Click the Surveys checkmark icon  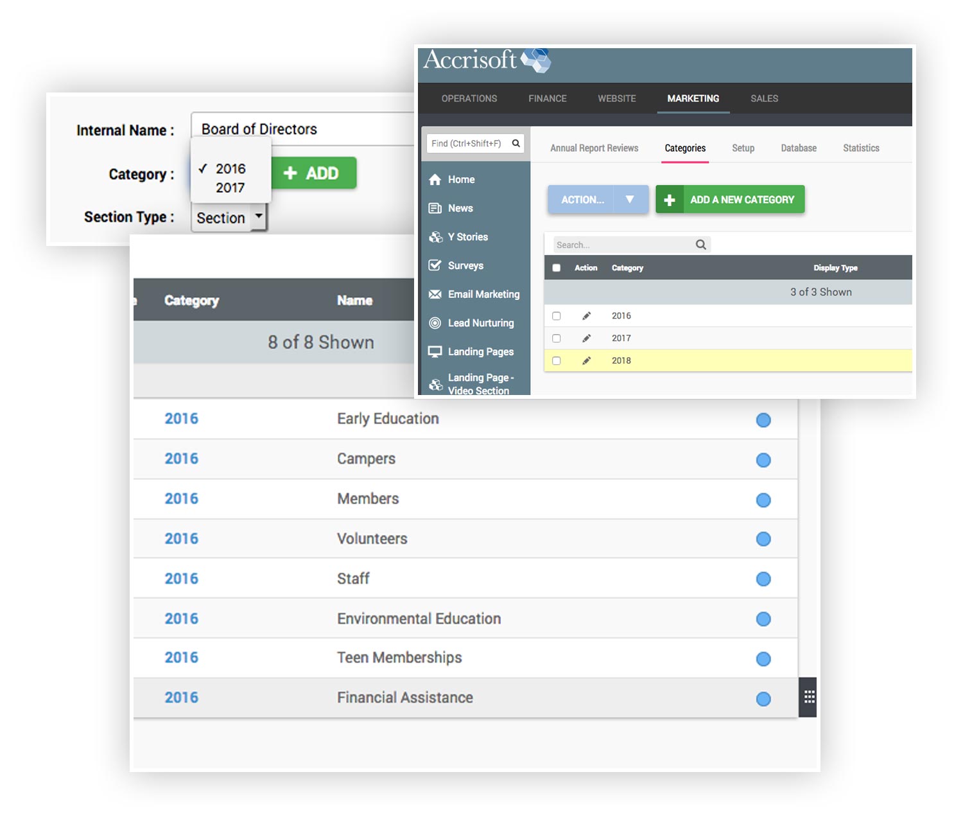[x=435, y=265]
